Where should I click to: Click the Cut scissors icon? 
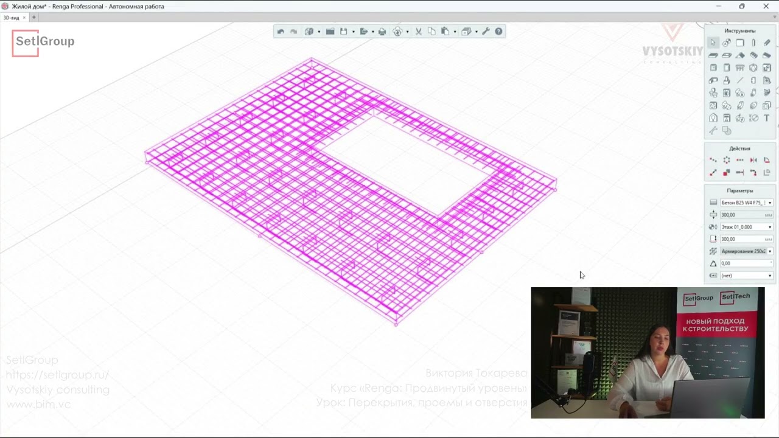[x=419, y=32]
